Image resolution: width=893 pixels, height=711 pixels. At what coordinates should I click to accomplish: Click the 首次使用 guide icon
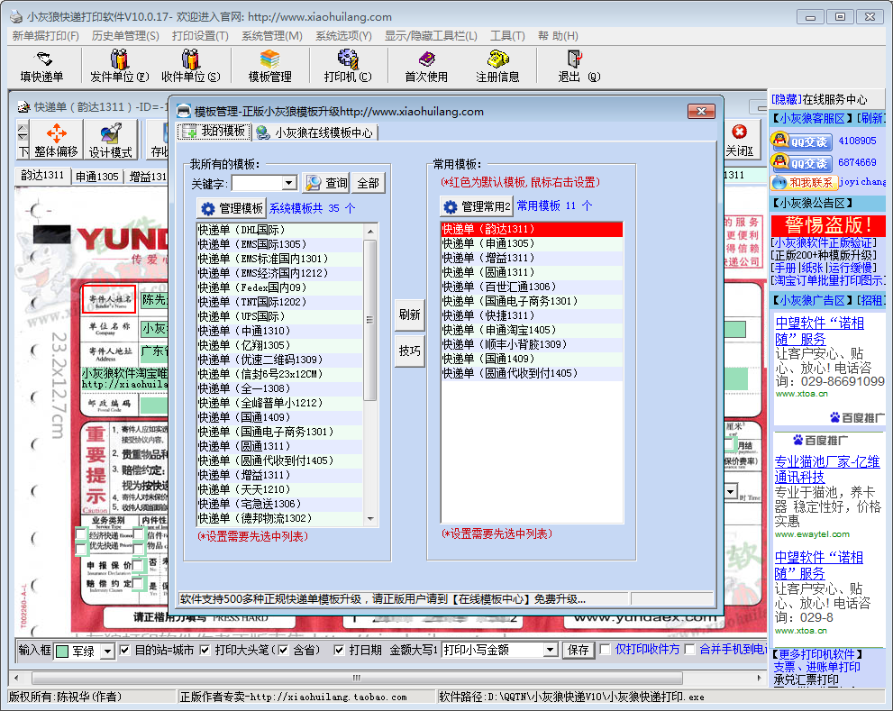coord(425,66)
